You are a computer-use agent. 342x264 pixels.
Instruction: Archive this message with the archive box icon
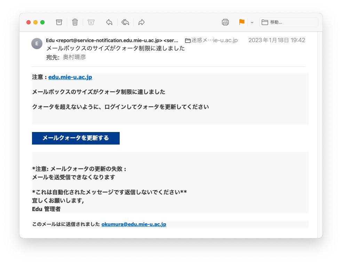(x=59, y=22)
